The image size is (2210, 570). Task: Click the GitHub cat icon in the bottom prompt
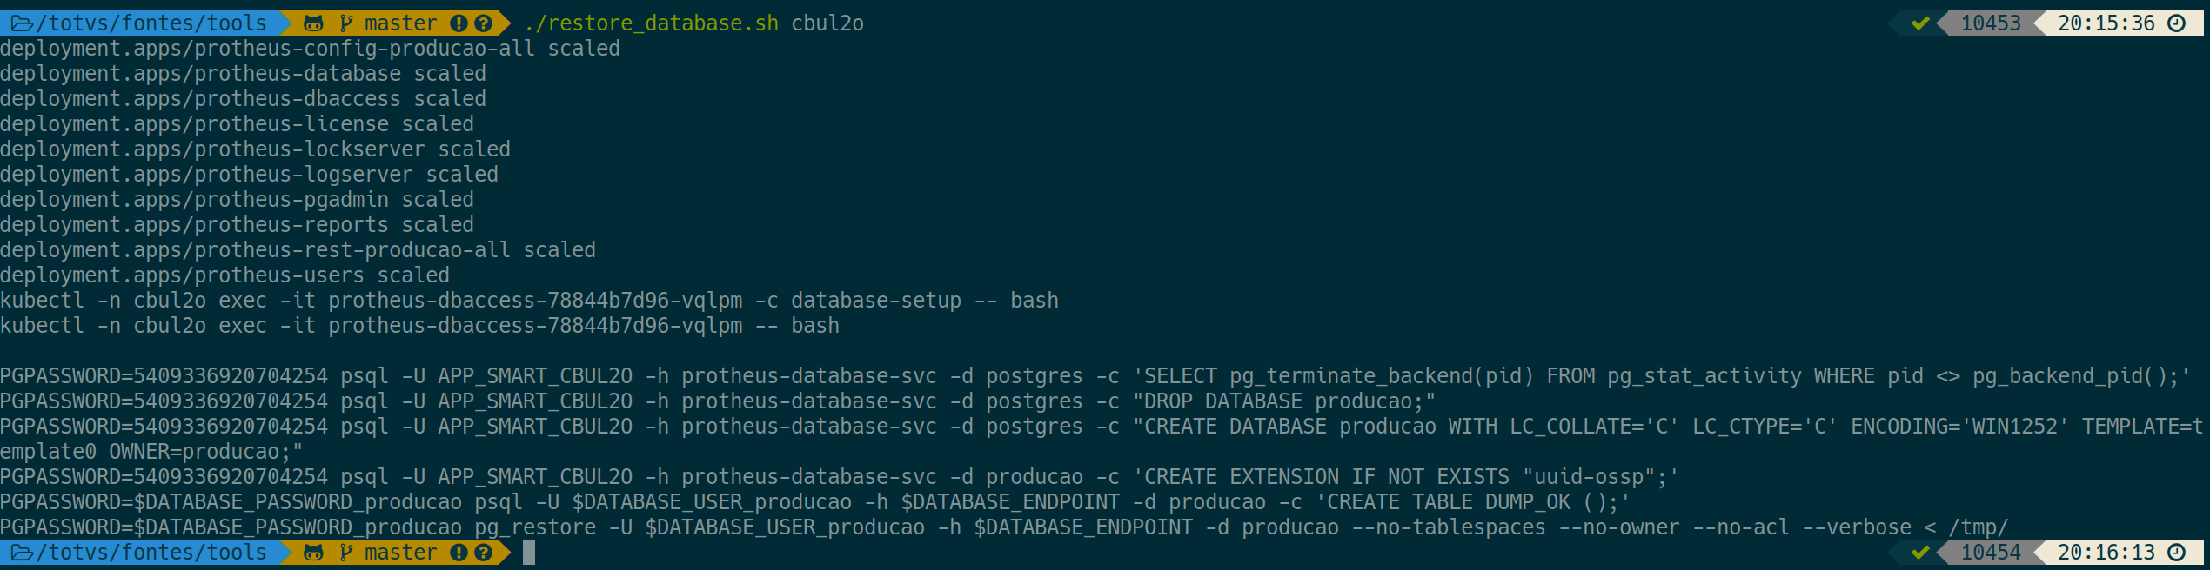pos(313,553)
